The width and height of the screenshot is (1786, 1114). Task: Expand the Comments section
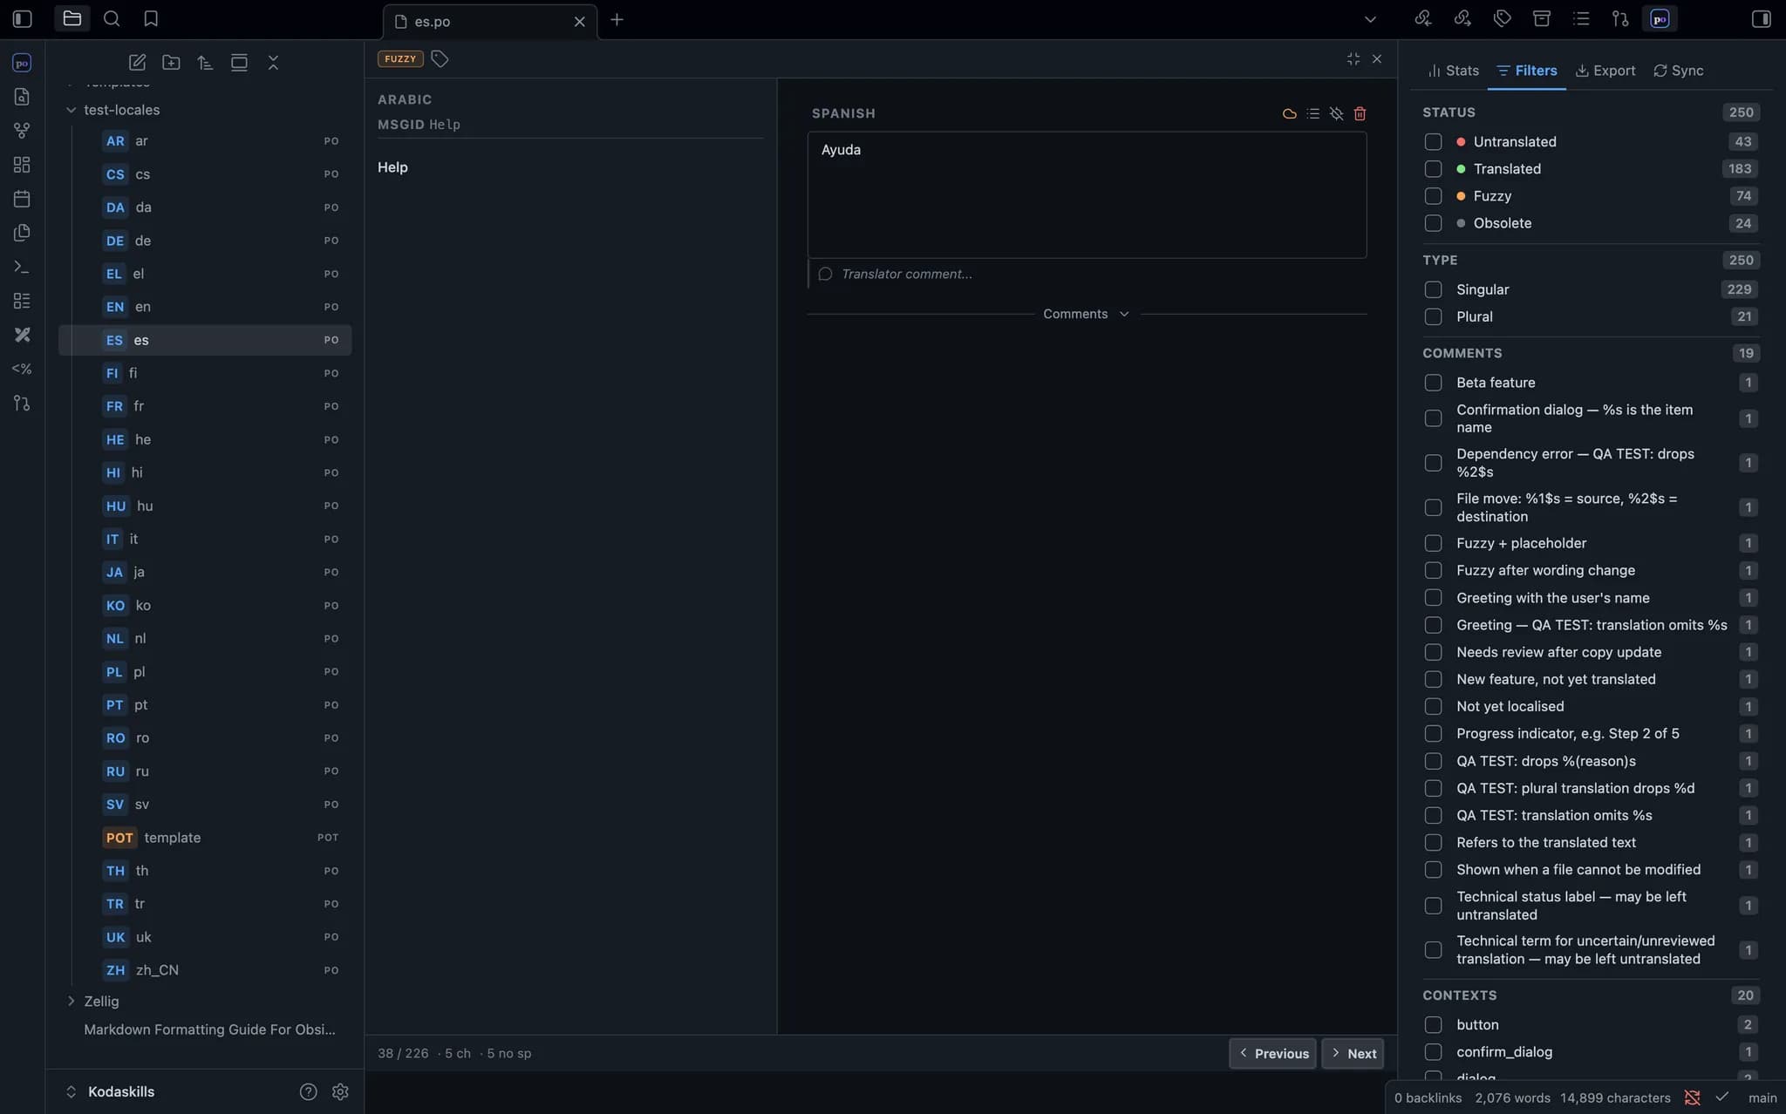pyautogui.click(x=1086, y=314)
